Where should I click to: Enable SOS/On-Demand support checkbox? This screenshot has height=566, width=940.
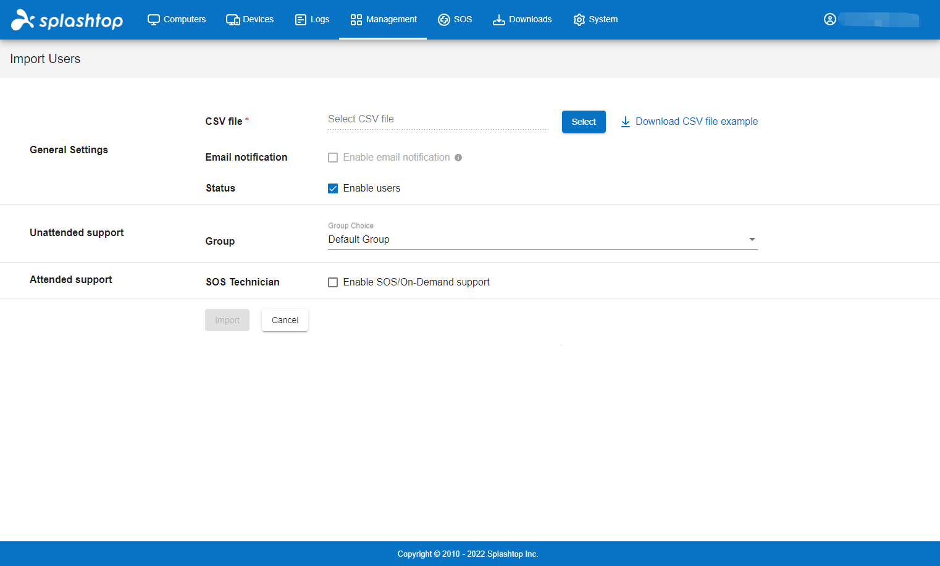(x=333, y=282)
